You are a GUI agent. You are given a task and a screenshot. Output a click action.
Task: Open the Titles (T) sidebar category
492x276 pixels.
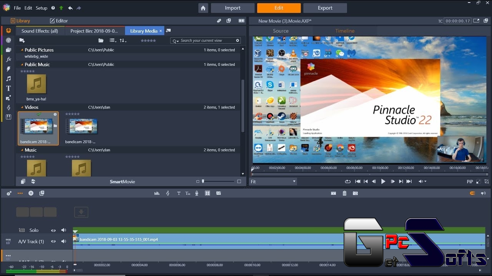pos(8,88)
